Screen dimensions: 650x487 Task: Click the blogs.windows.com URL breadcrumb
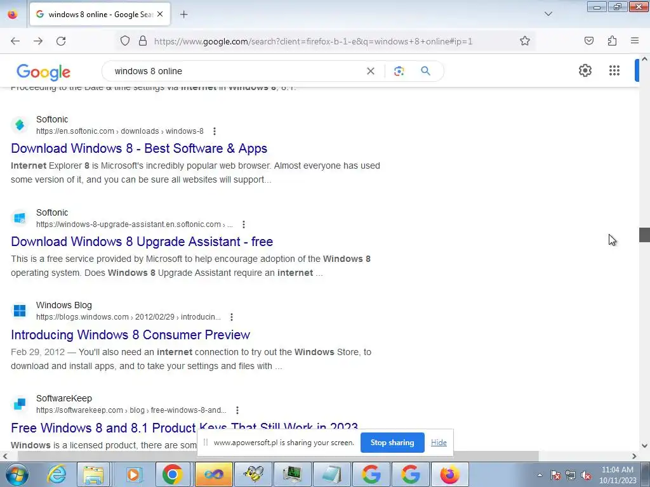[x=128, y=317]
